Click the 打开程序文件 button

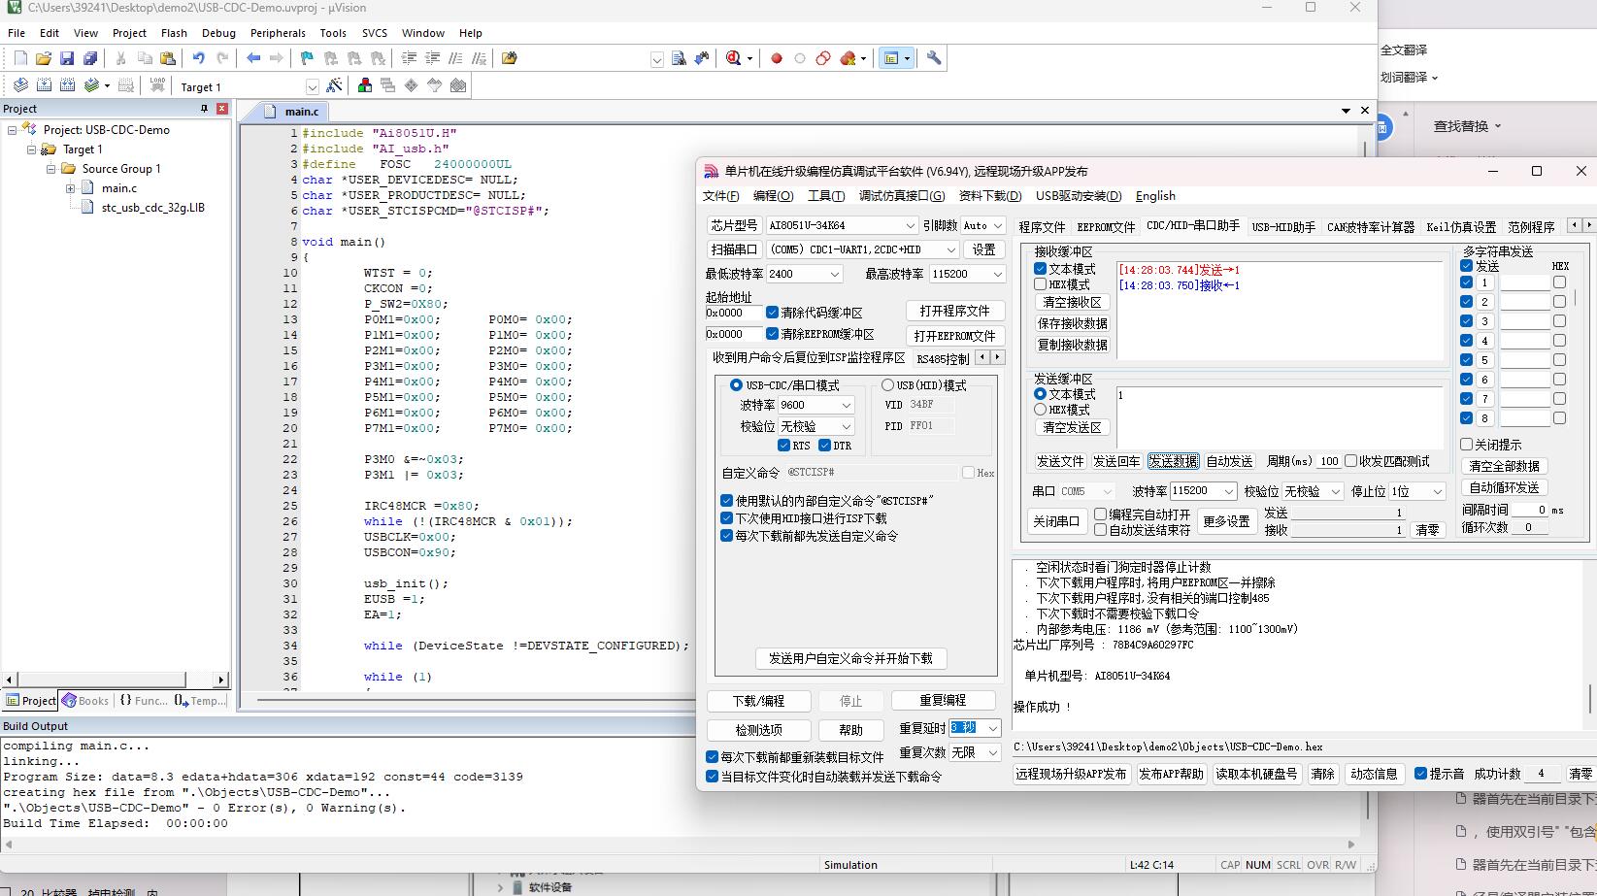tap(955, 311)
